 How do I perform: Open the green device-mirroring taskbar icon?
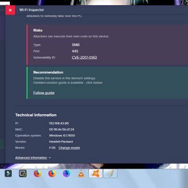click(x=23, y=173)
